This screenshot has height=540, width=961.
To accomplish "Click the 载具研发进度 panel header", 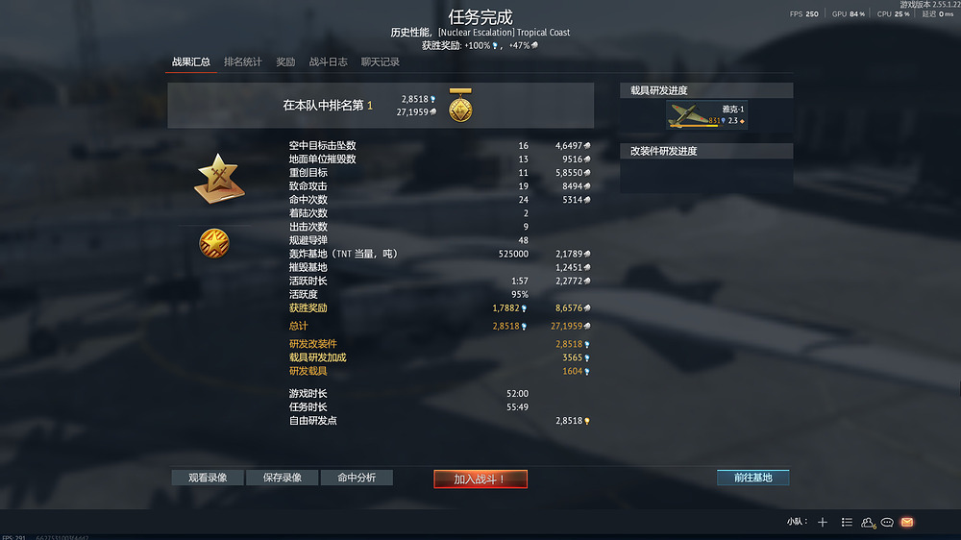I will pyautogui.click(x=706, y=90).
